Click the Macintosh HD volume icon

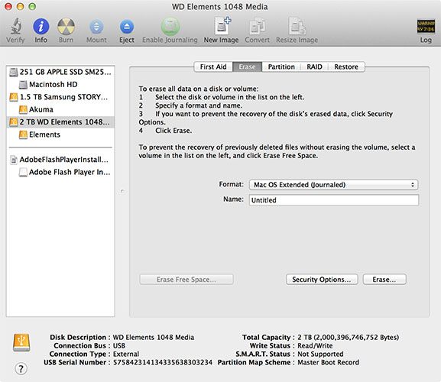pos(23,84)
